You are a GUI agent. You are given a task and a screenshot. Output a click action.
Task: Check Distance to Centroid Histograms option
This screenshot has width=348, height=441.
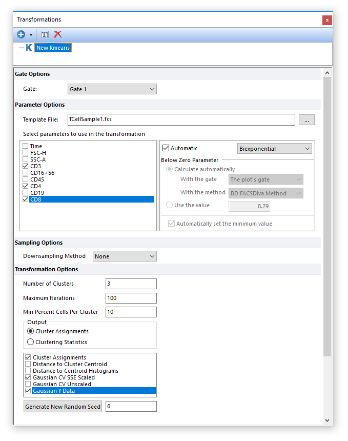pyautogui.click(x=28, y=371)
